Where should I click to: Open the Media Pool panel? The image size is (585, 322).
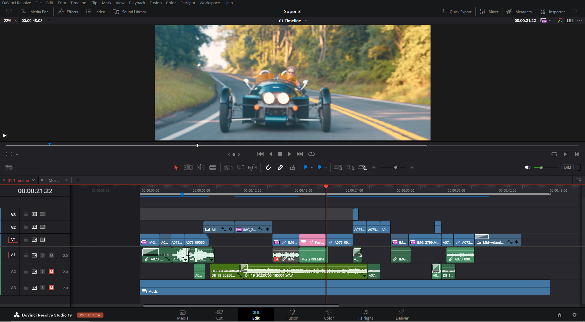click(35, 12)
